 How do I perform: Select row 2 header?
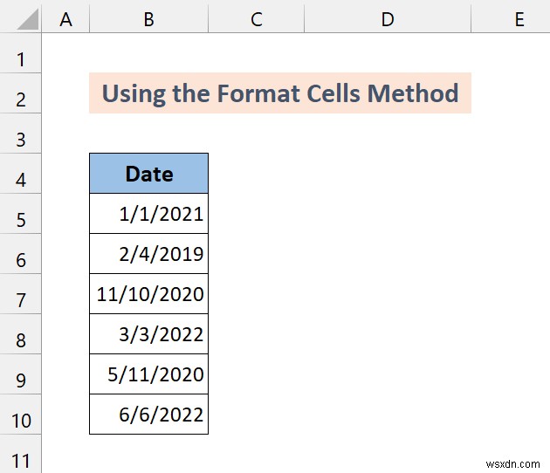pyautogui.click(x=21, y=93)
